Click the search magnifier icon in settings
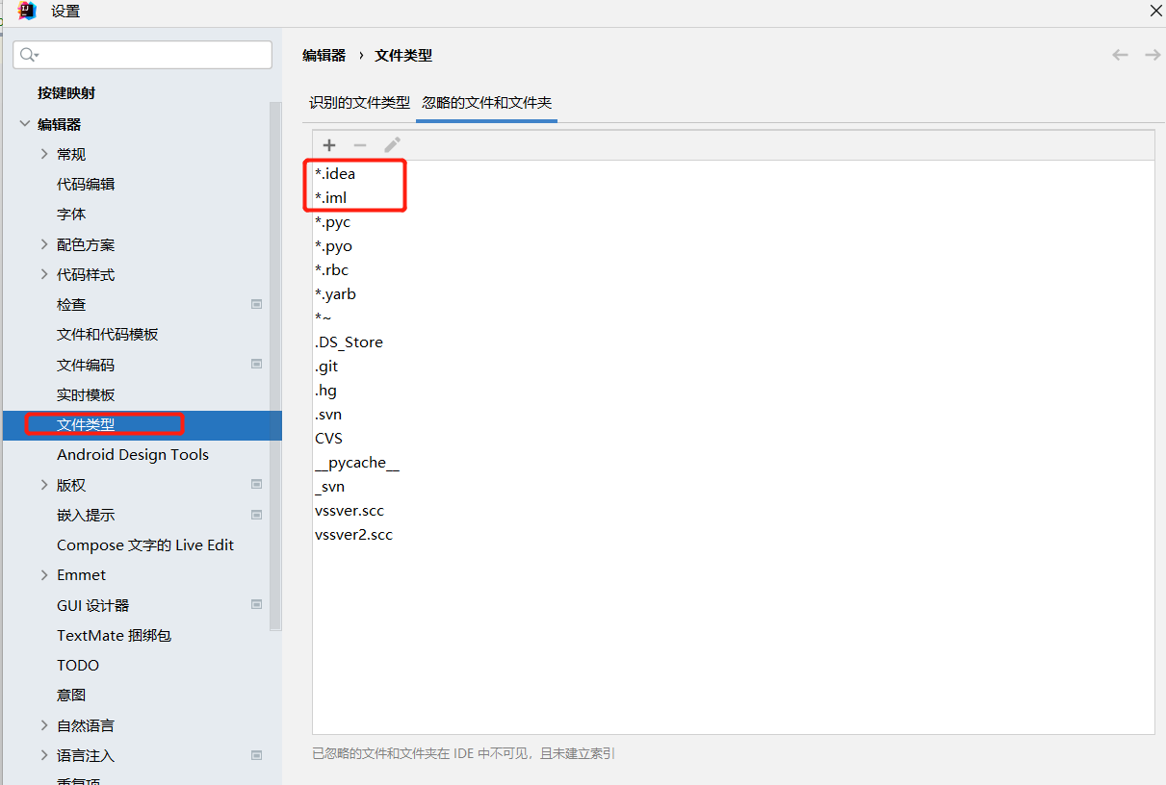 29,55
